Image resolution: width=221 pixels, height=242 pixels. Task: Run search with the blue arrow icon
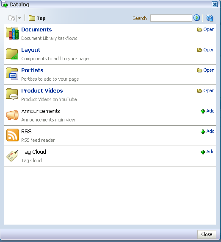click(197, 18)
